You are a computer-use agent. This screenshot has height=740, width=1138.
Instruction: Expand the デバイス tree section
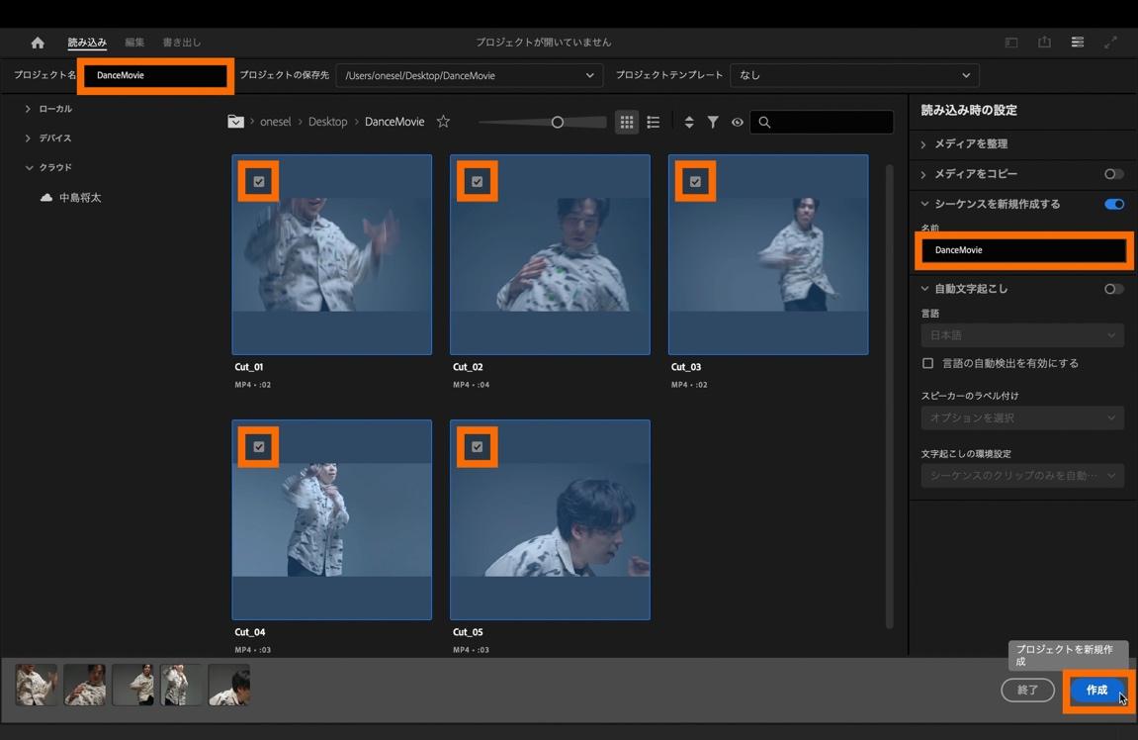[x=28, y=138]
